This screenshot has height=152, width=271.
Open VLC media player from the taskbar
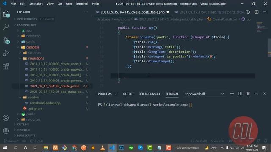[102, 148]
